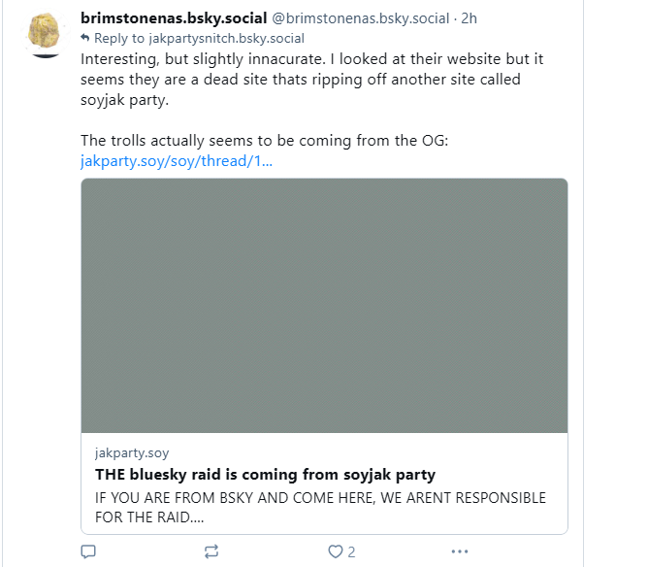Click the gray link preview image
This screenshot has height=567, width=648.
[324, 305]
